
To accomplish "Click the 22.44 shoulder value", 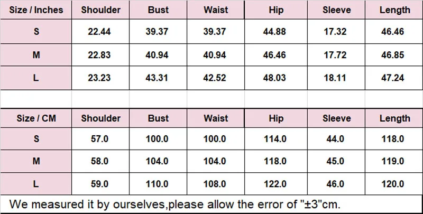I will pyautogui.click(x=99, y=32).
